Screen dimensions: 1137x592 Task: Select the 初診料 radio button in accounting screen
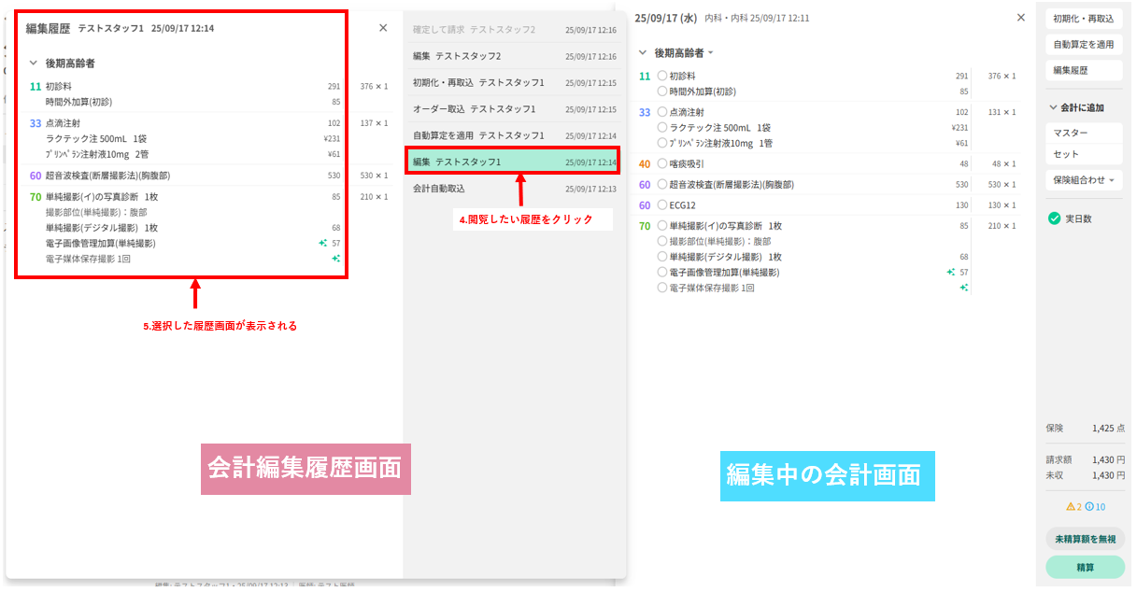point(662,76)
